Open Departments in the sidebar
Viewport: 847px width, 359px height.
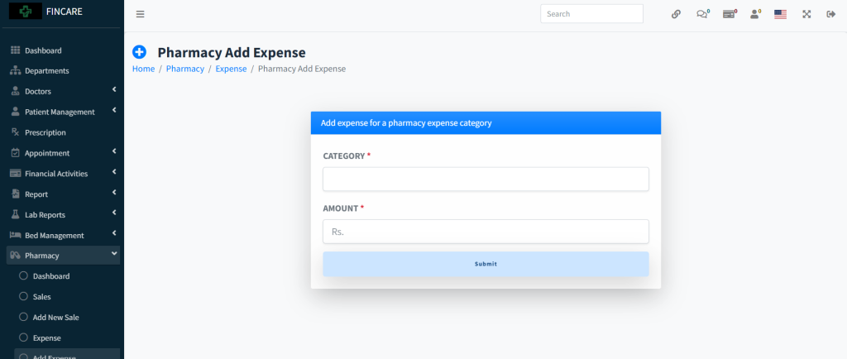coord(46,71)
